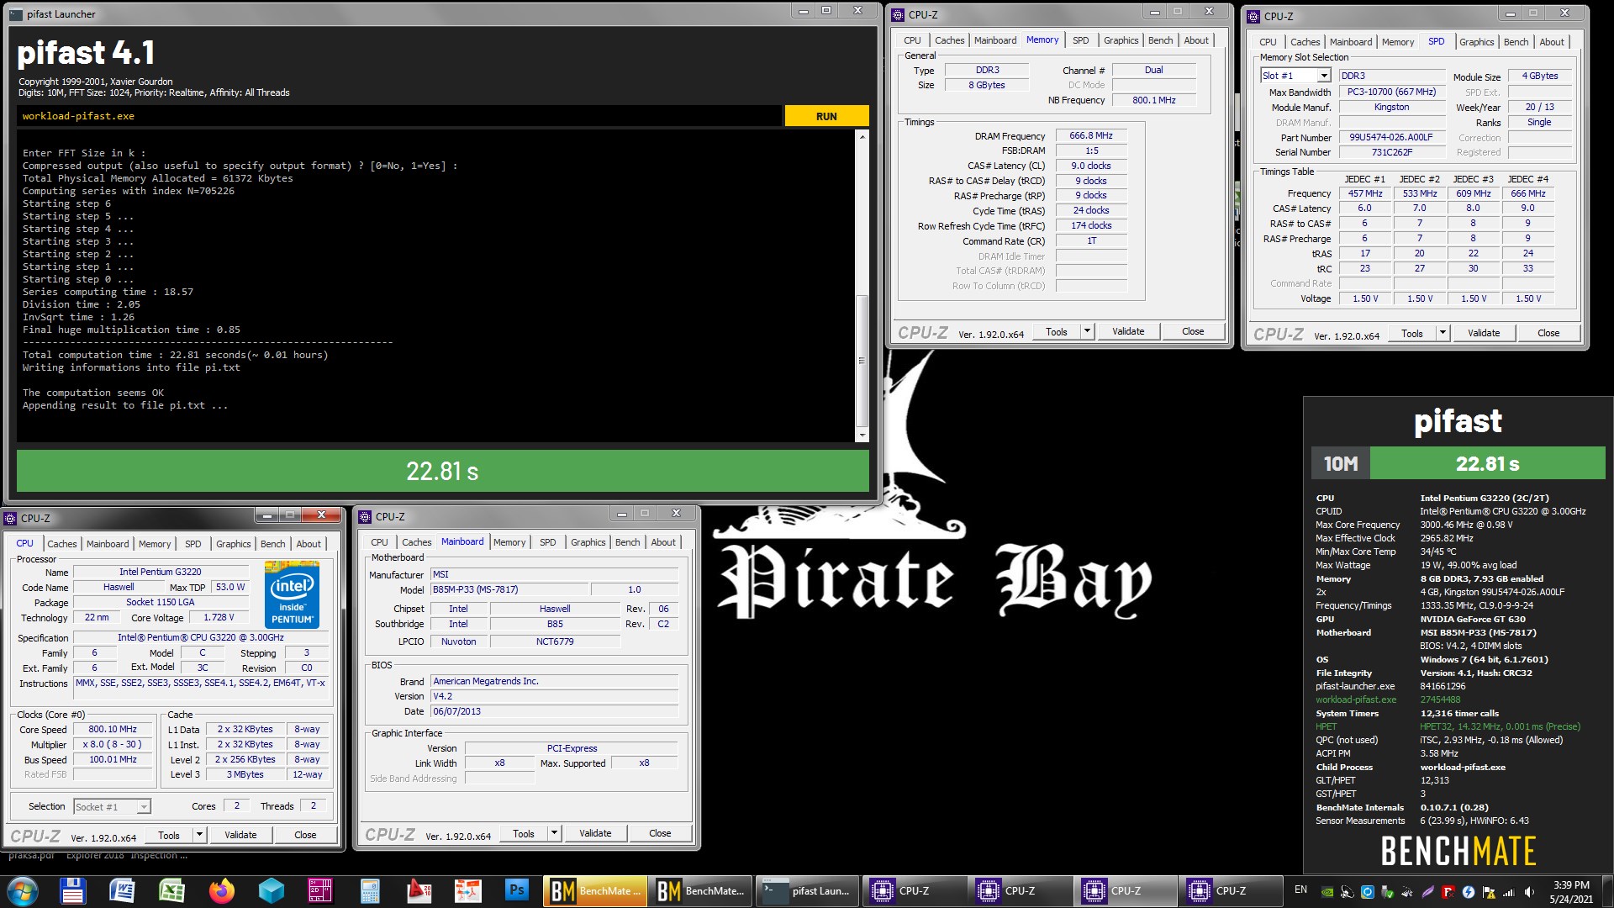Screen dimensions: 1614x908
Task: Open the Windows Start menu orb
Action: [23, 890]
